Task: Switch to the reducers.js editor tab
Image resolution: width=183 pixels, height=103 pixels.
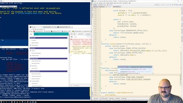Action: click(x=109, y=7)
